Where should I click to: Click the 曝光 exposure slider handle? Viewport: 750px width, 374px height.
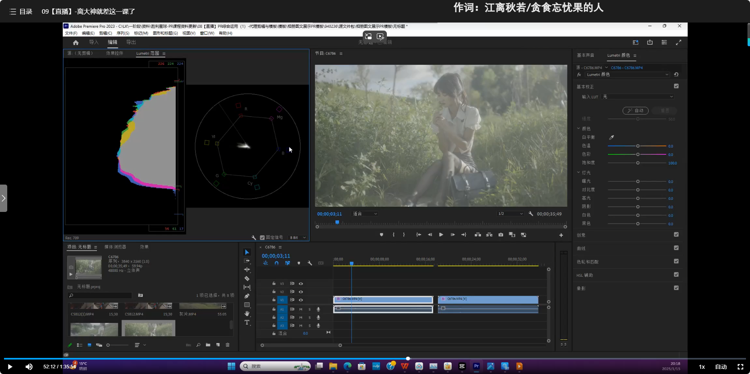point(638,182)
